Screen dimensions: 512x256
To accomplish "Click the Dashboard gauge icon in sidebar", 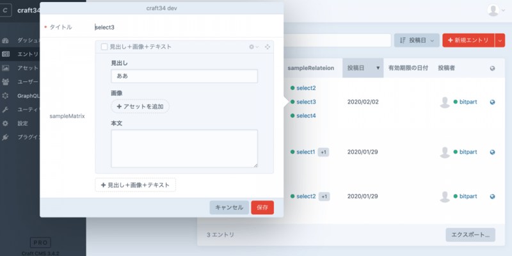I will coord(6,40).
